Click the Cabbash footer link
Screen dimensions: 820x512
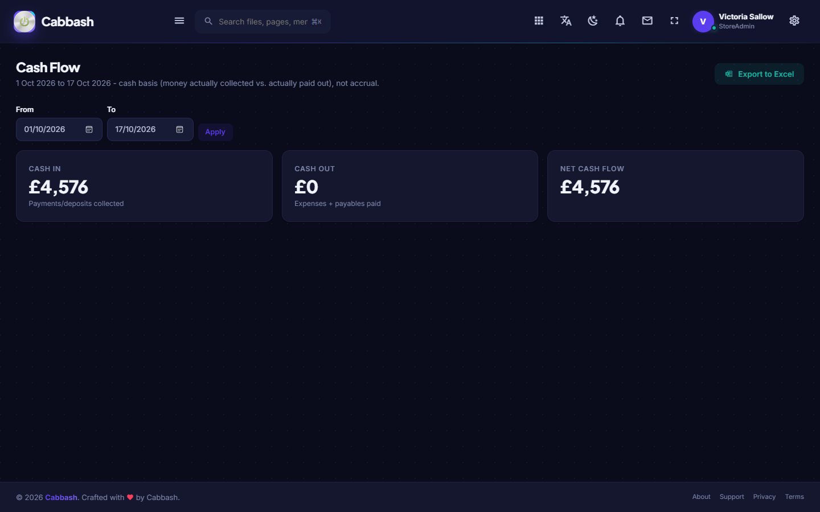[x=61, y=497]
